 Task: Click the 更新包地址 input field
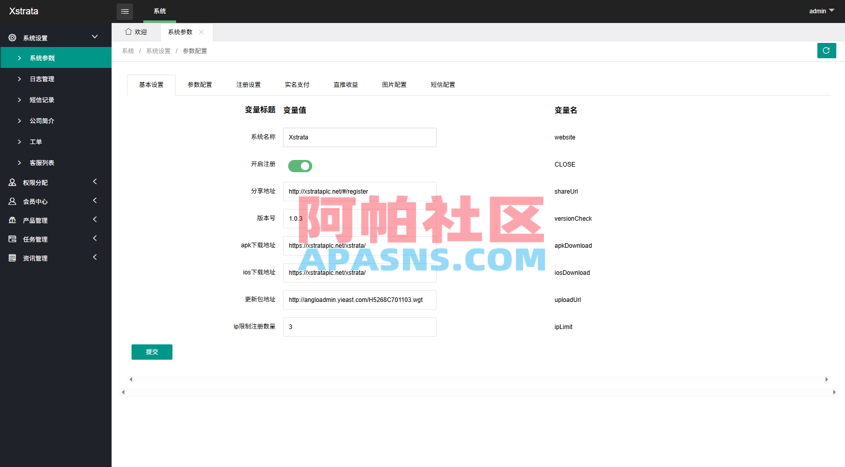[x=360, y=300]
